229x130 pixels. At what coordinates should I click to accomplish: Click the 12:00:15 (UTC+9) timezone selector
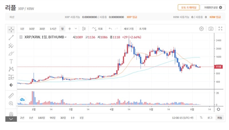(183, 118)
